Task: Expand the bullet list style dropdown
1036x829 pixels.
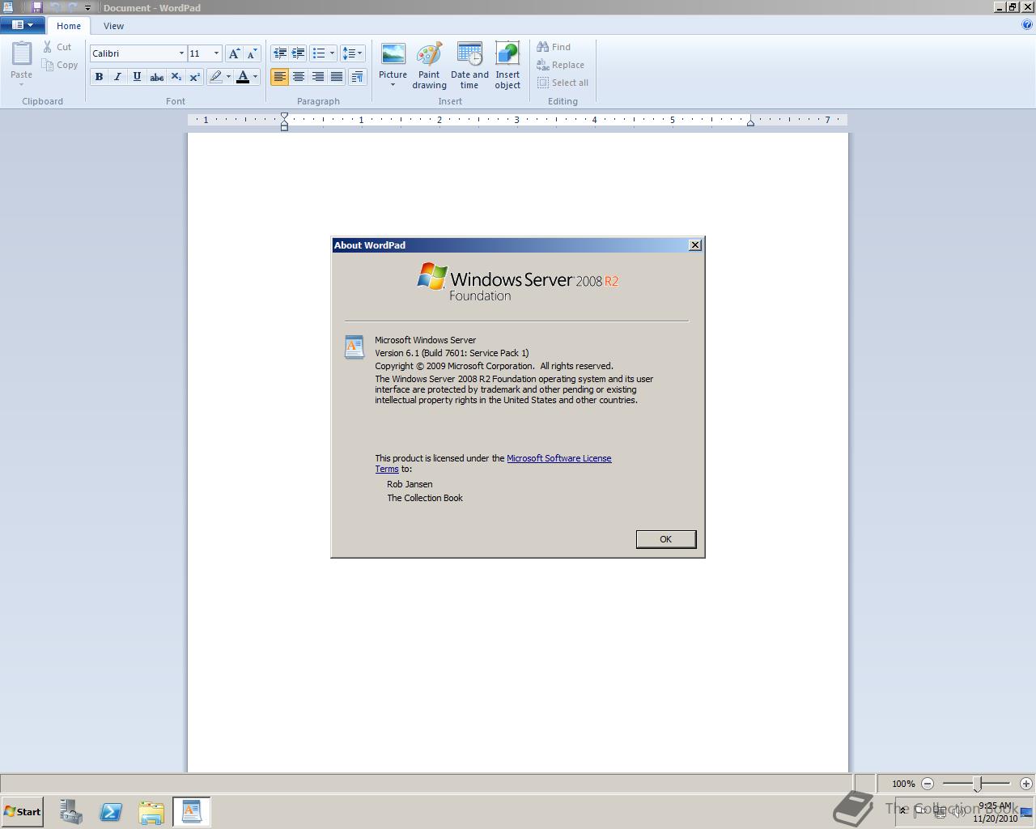Action: [332, 53]
